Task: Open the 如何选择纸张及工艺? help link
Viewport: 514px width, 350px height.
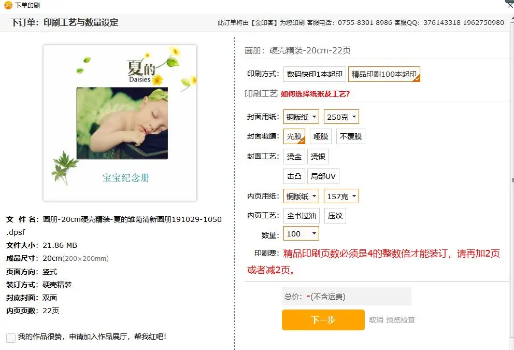Action: (315, 94)
